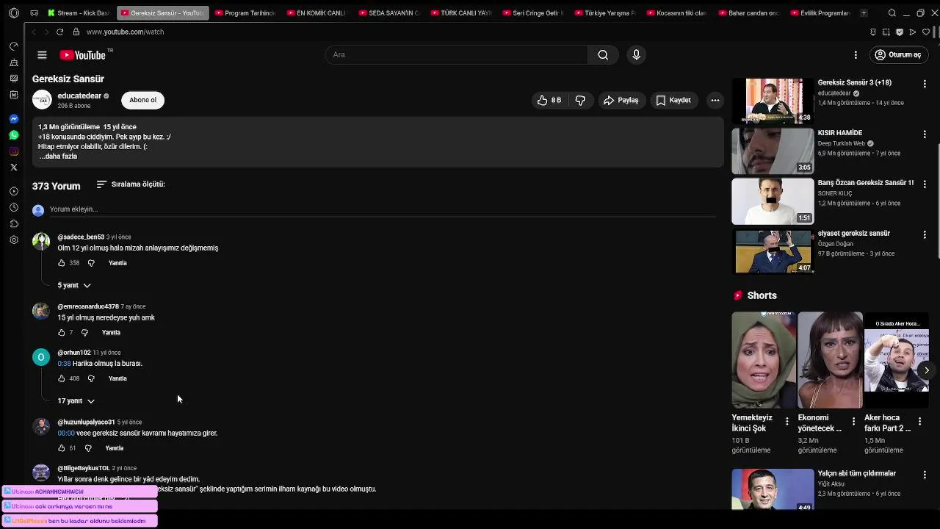The height and width of the screenshot is (529, 940).
Task: Open Instagram in the browser sidebar
Action: pos(13,151)
